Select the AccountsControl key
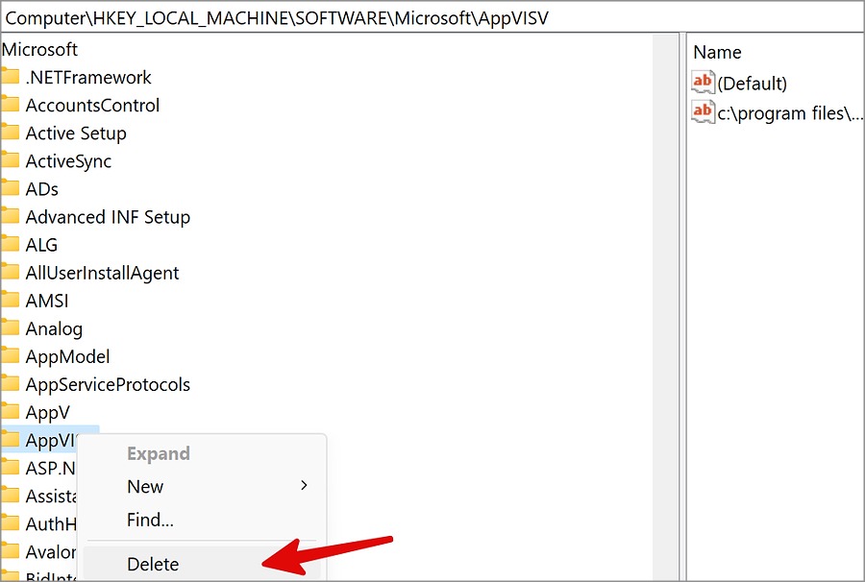The height and width of the screenshot is (582, 865). [92, 105]
